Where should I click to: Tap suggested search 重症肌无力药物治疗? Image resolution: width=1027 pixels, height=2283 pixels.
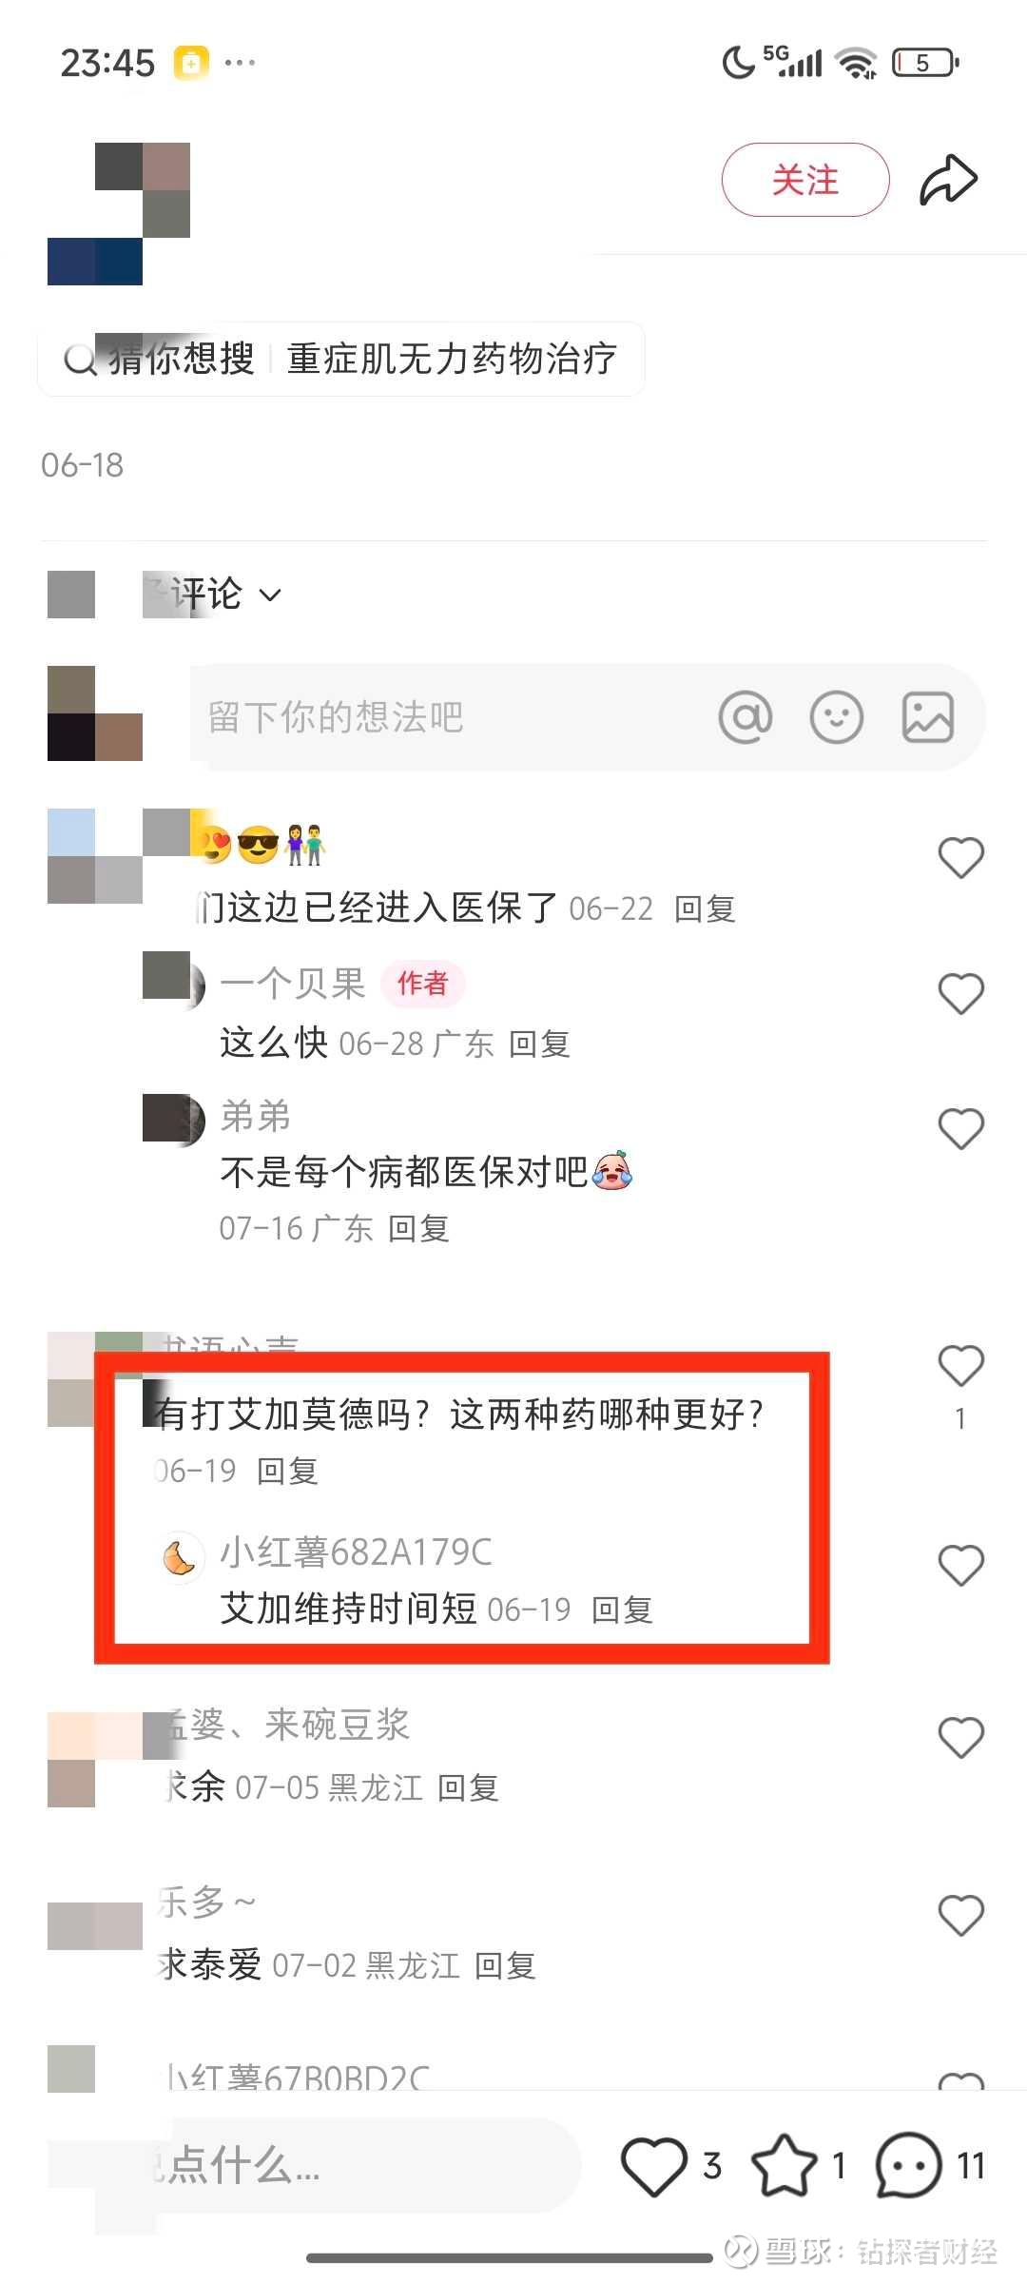click(452, 360)
